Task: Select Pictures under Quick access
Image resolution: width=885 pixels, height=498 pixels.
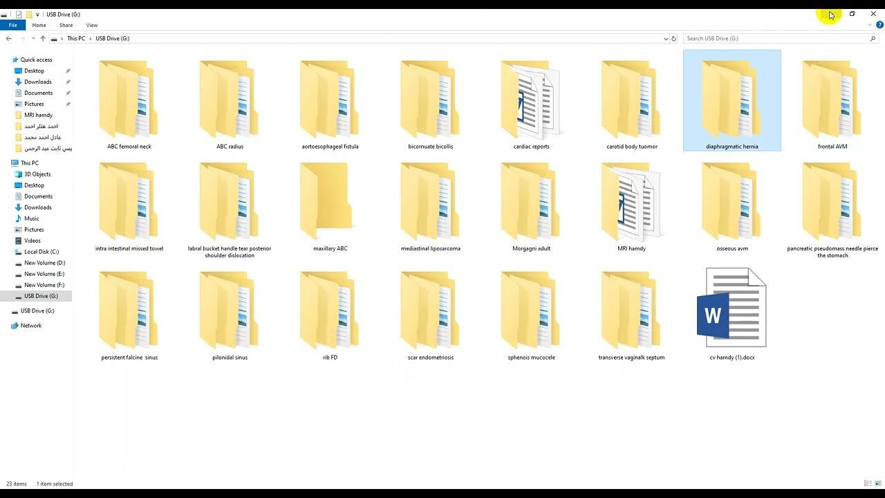Action: [34, 104]
